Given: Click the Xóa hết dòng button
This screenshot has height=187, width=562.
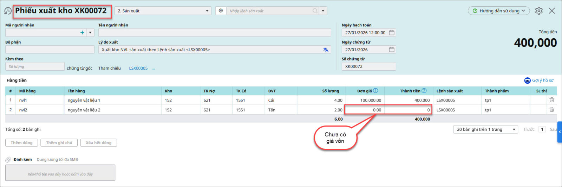Looking at the screenshot, I should [98, 143].
